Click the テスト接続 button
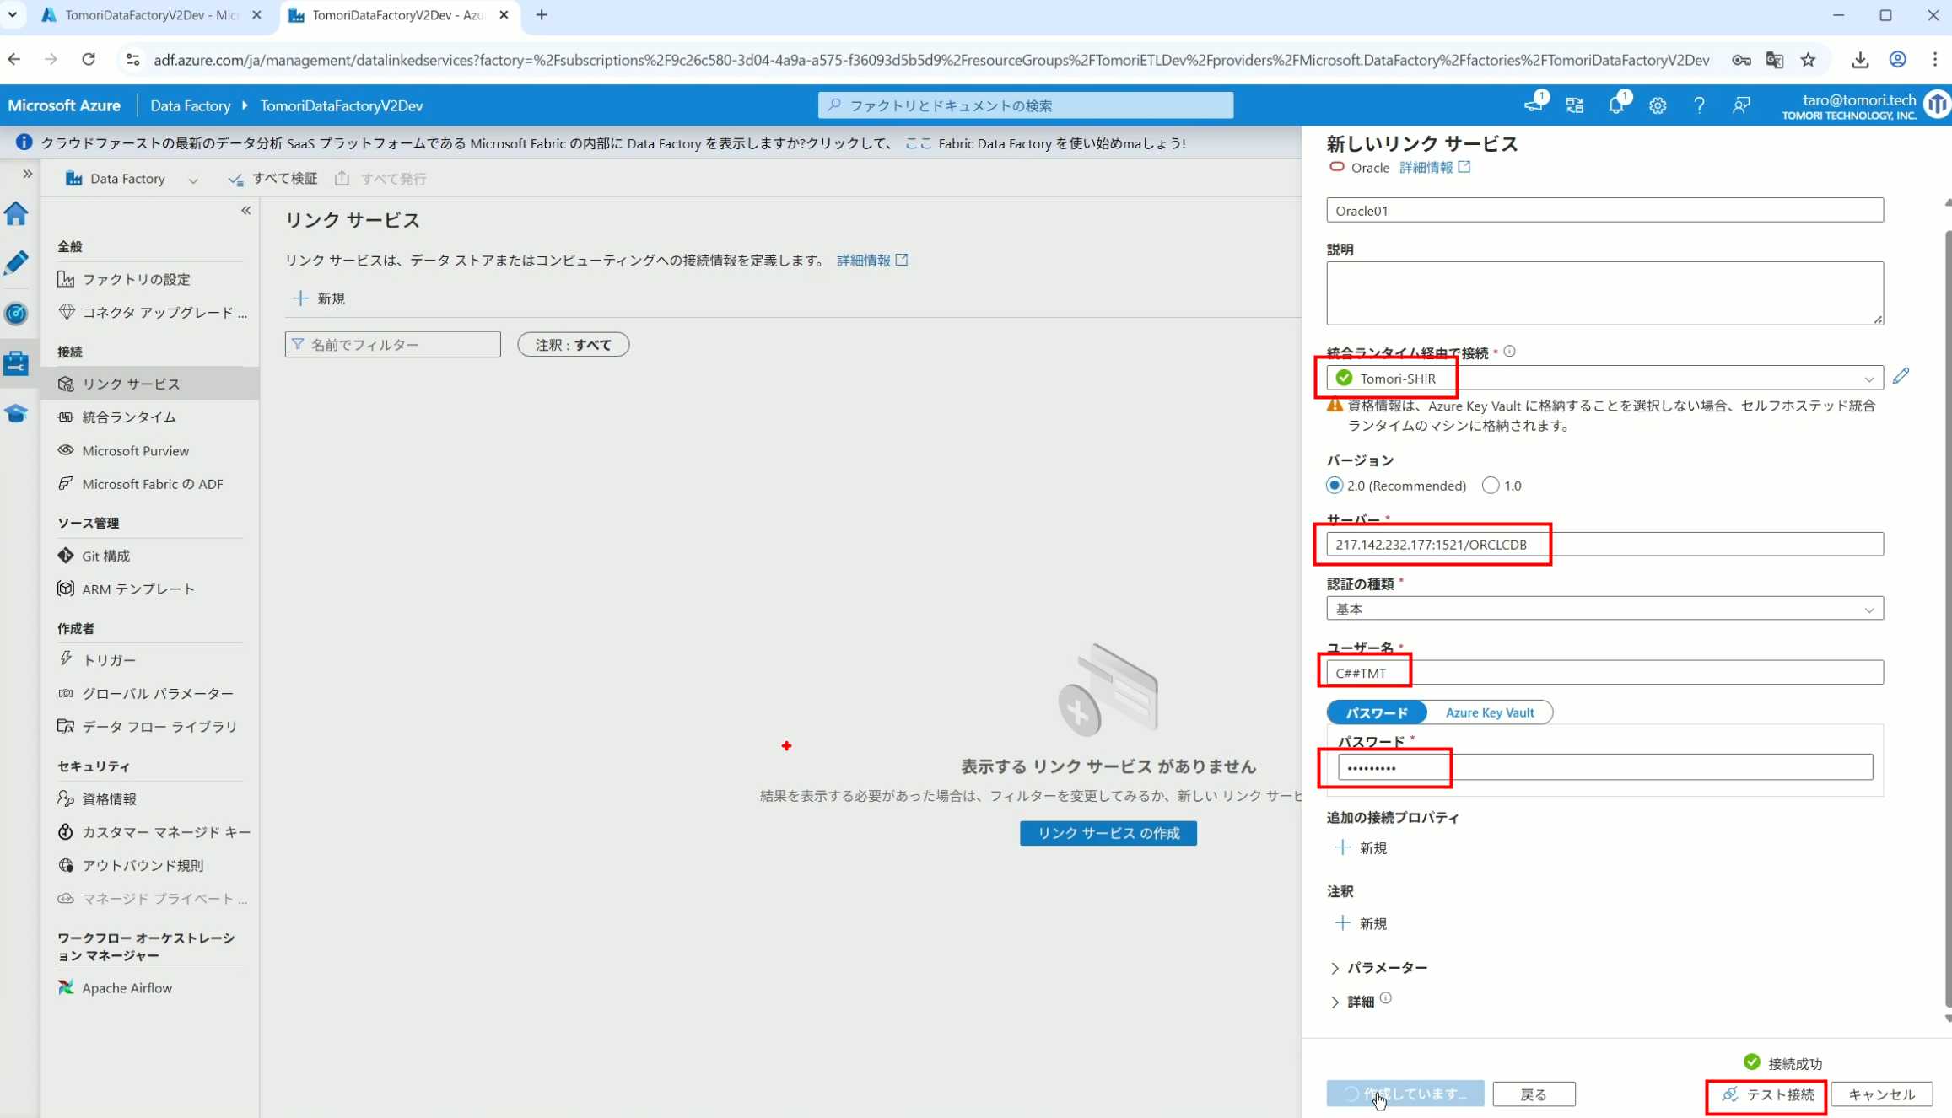Image resolution: width=1952 pixels, height=1118 pixels. point(1767,1094)
